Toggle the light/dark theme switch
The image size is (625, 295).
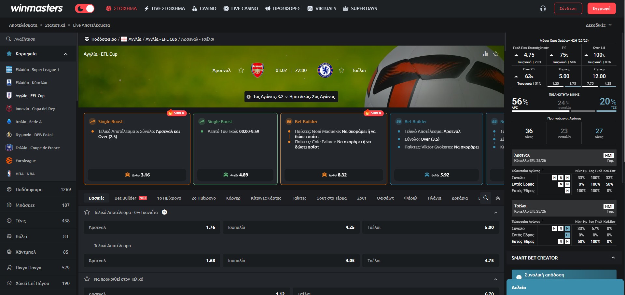pyautogui.click(x=85, y=8)
